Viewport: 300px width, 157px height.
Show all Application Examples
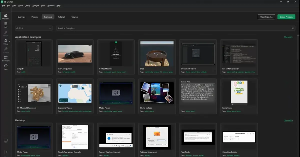[288, 37]
